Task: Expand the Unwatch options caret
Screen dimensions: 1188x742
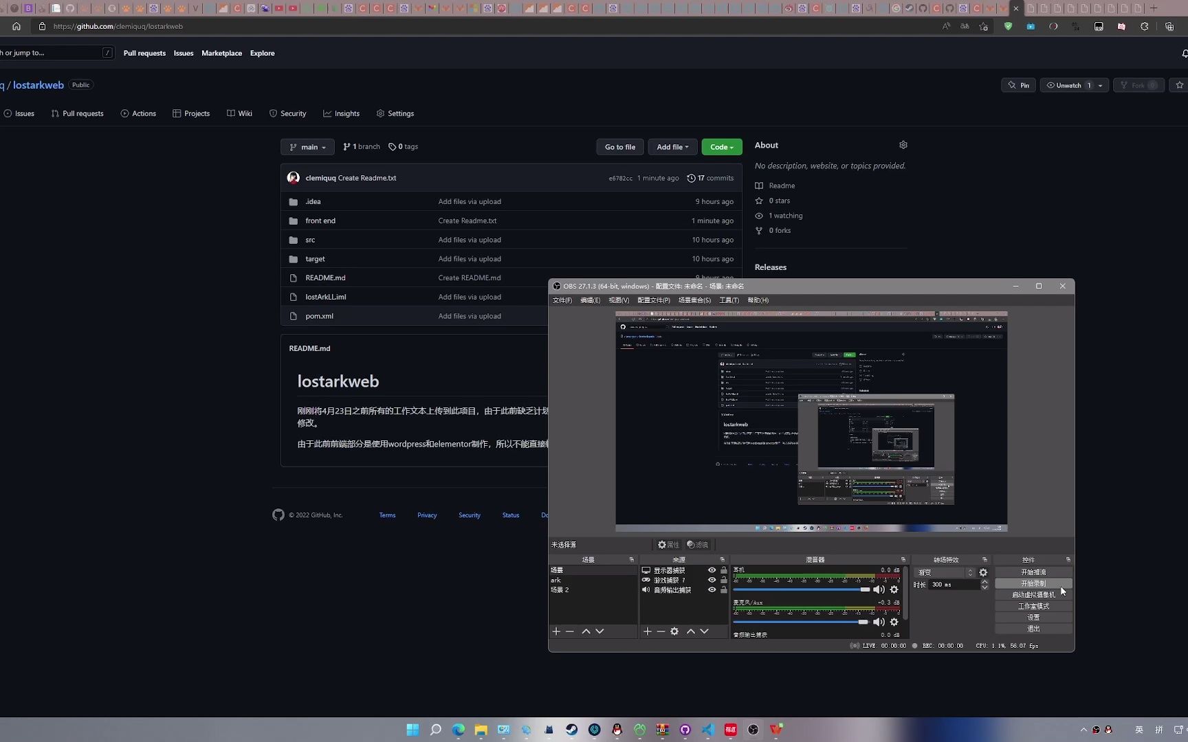Action: click(1101, 85)
